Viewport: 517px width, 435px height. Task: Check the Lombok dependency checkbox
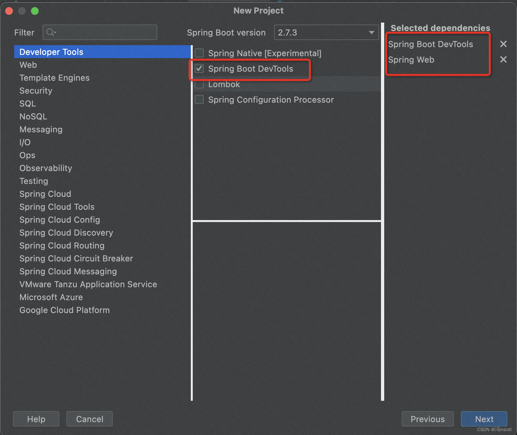(200, 84)
